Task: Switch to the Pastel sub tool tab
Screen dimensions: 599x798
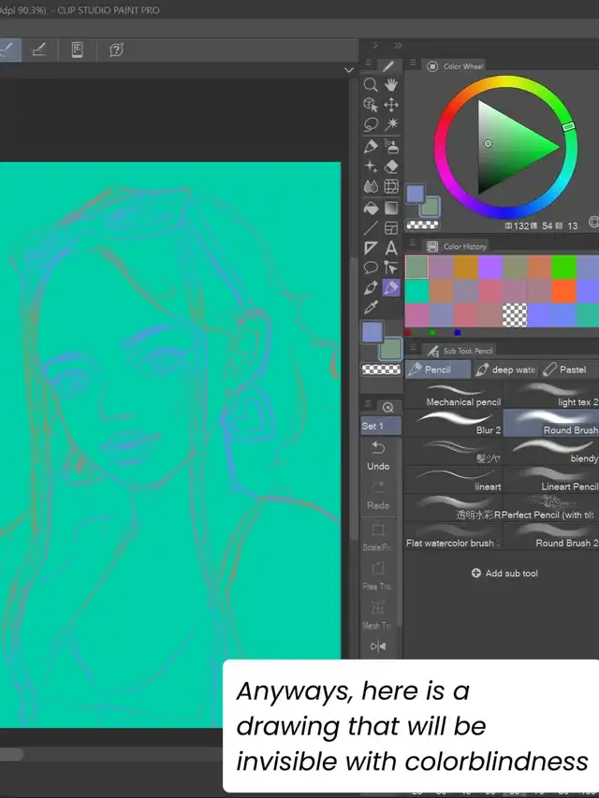Action: pyautogui.click(x=565, y=370)
